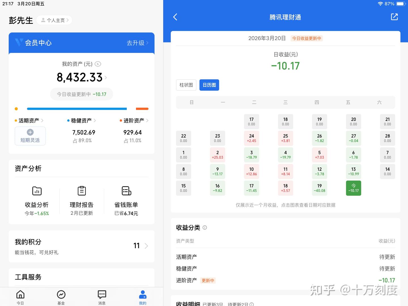Switch to the 基金 tab
This screenshot has height=306, width=408.
(61, 297)
